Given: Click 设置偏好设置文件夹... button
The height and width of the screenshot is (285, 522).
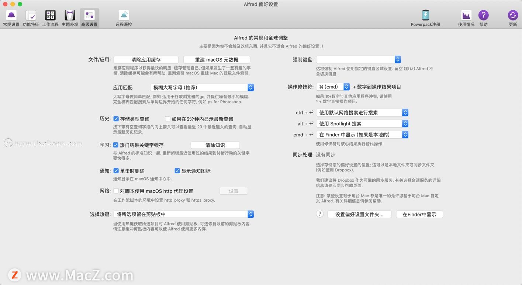Looking at the screenshot, I should point(359,214).
